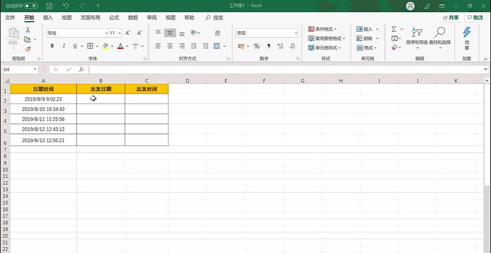
Task: Apply Percent Style format
Action: pyautogui.click(x=257, y=47)
